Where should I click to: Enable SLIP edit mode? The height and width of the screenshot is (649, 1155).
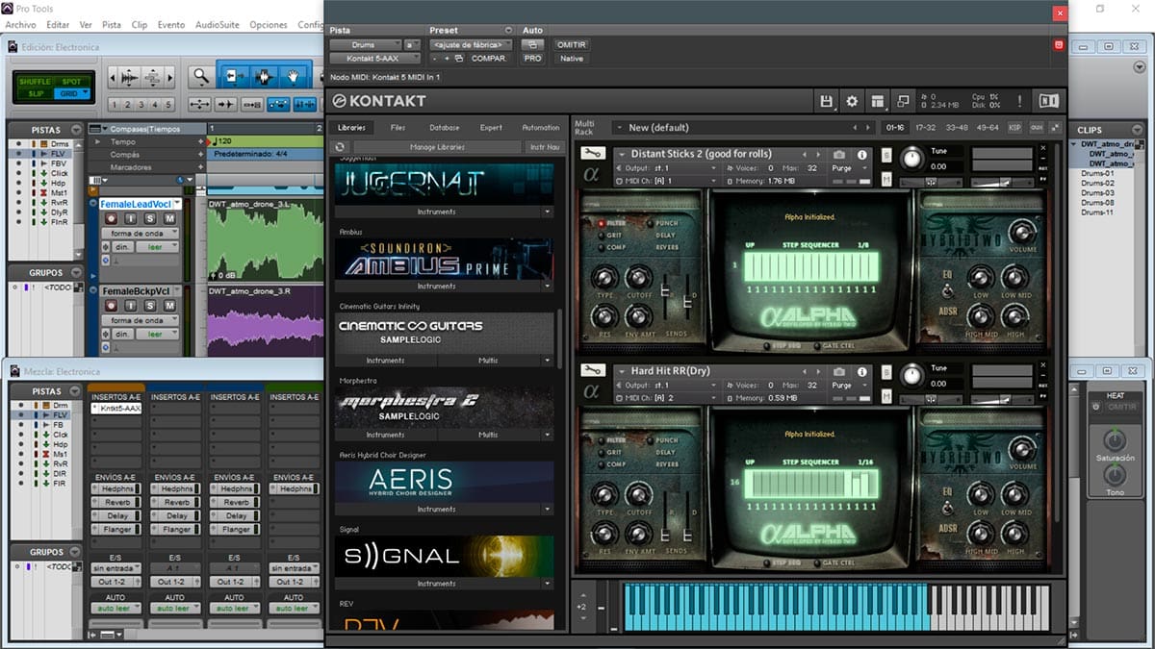(x=35, y=93)
